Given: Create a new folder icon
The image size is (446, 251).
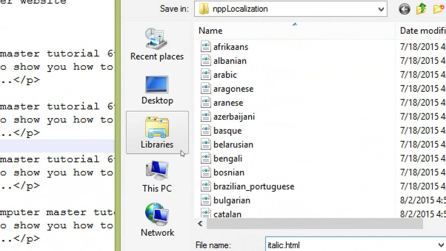Looking at the screenshot, I should pos(439,9).
